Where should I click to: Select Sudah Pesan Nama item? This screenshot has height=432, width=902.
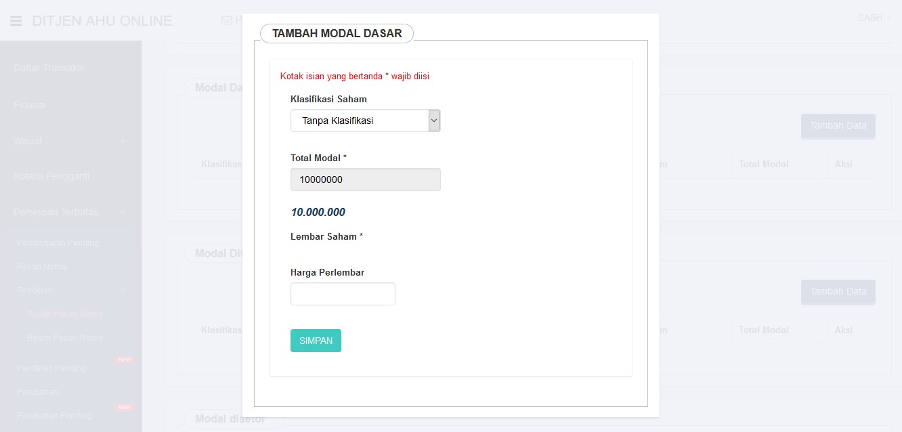coord(65,314)
